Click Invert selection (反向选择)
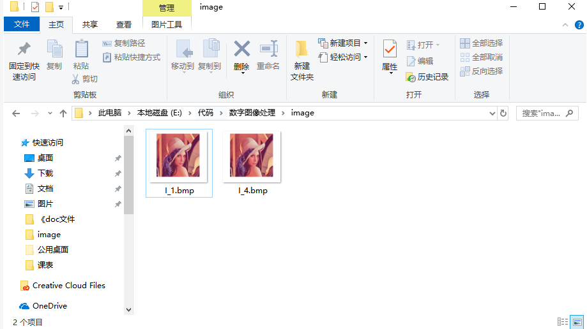587x329 pixels. click(x=481, y=71)
